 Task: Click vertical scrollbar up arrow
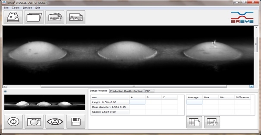[x=256, y=27]
